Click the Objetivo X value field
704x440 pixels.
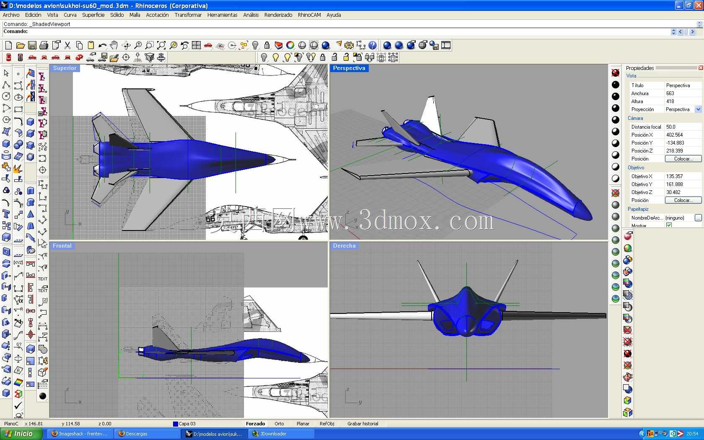(x=683, y=176)
